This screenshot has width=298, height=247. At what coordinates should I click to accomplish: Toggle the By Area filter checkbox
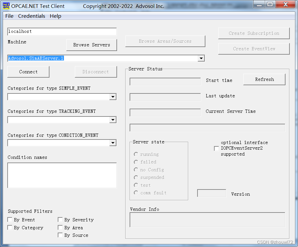tap(60, 228)
